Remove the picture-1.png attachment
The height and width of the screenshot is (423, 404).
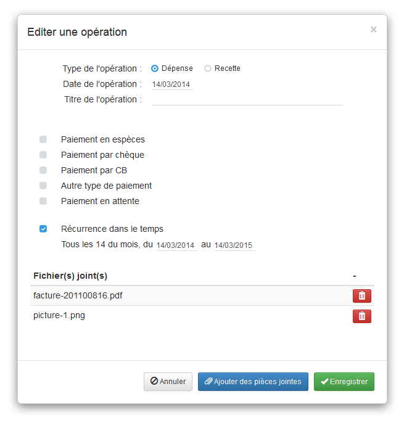pos(361,316)
